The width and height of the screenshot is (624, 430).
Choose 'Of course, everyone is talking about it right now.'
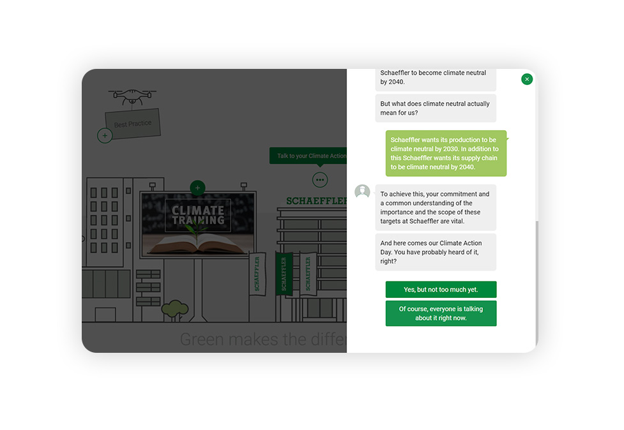[x=441, y=313]
